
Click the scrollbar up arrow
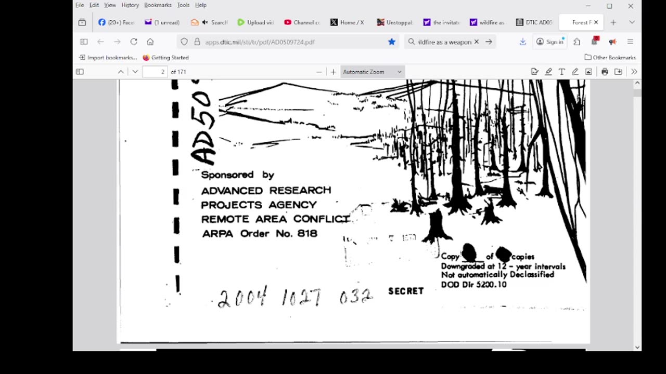pyautogui.click(x=637, y=83)
